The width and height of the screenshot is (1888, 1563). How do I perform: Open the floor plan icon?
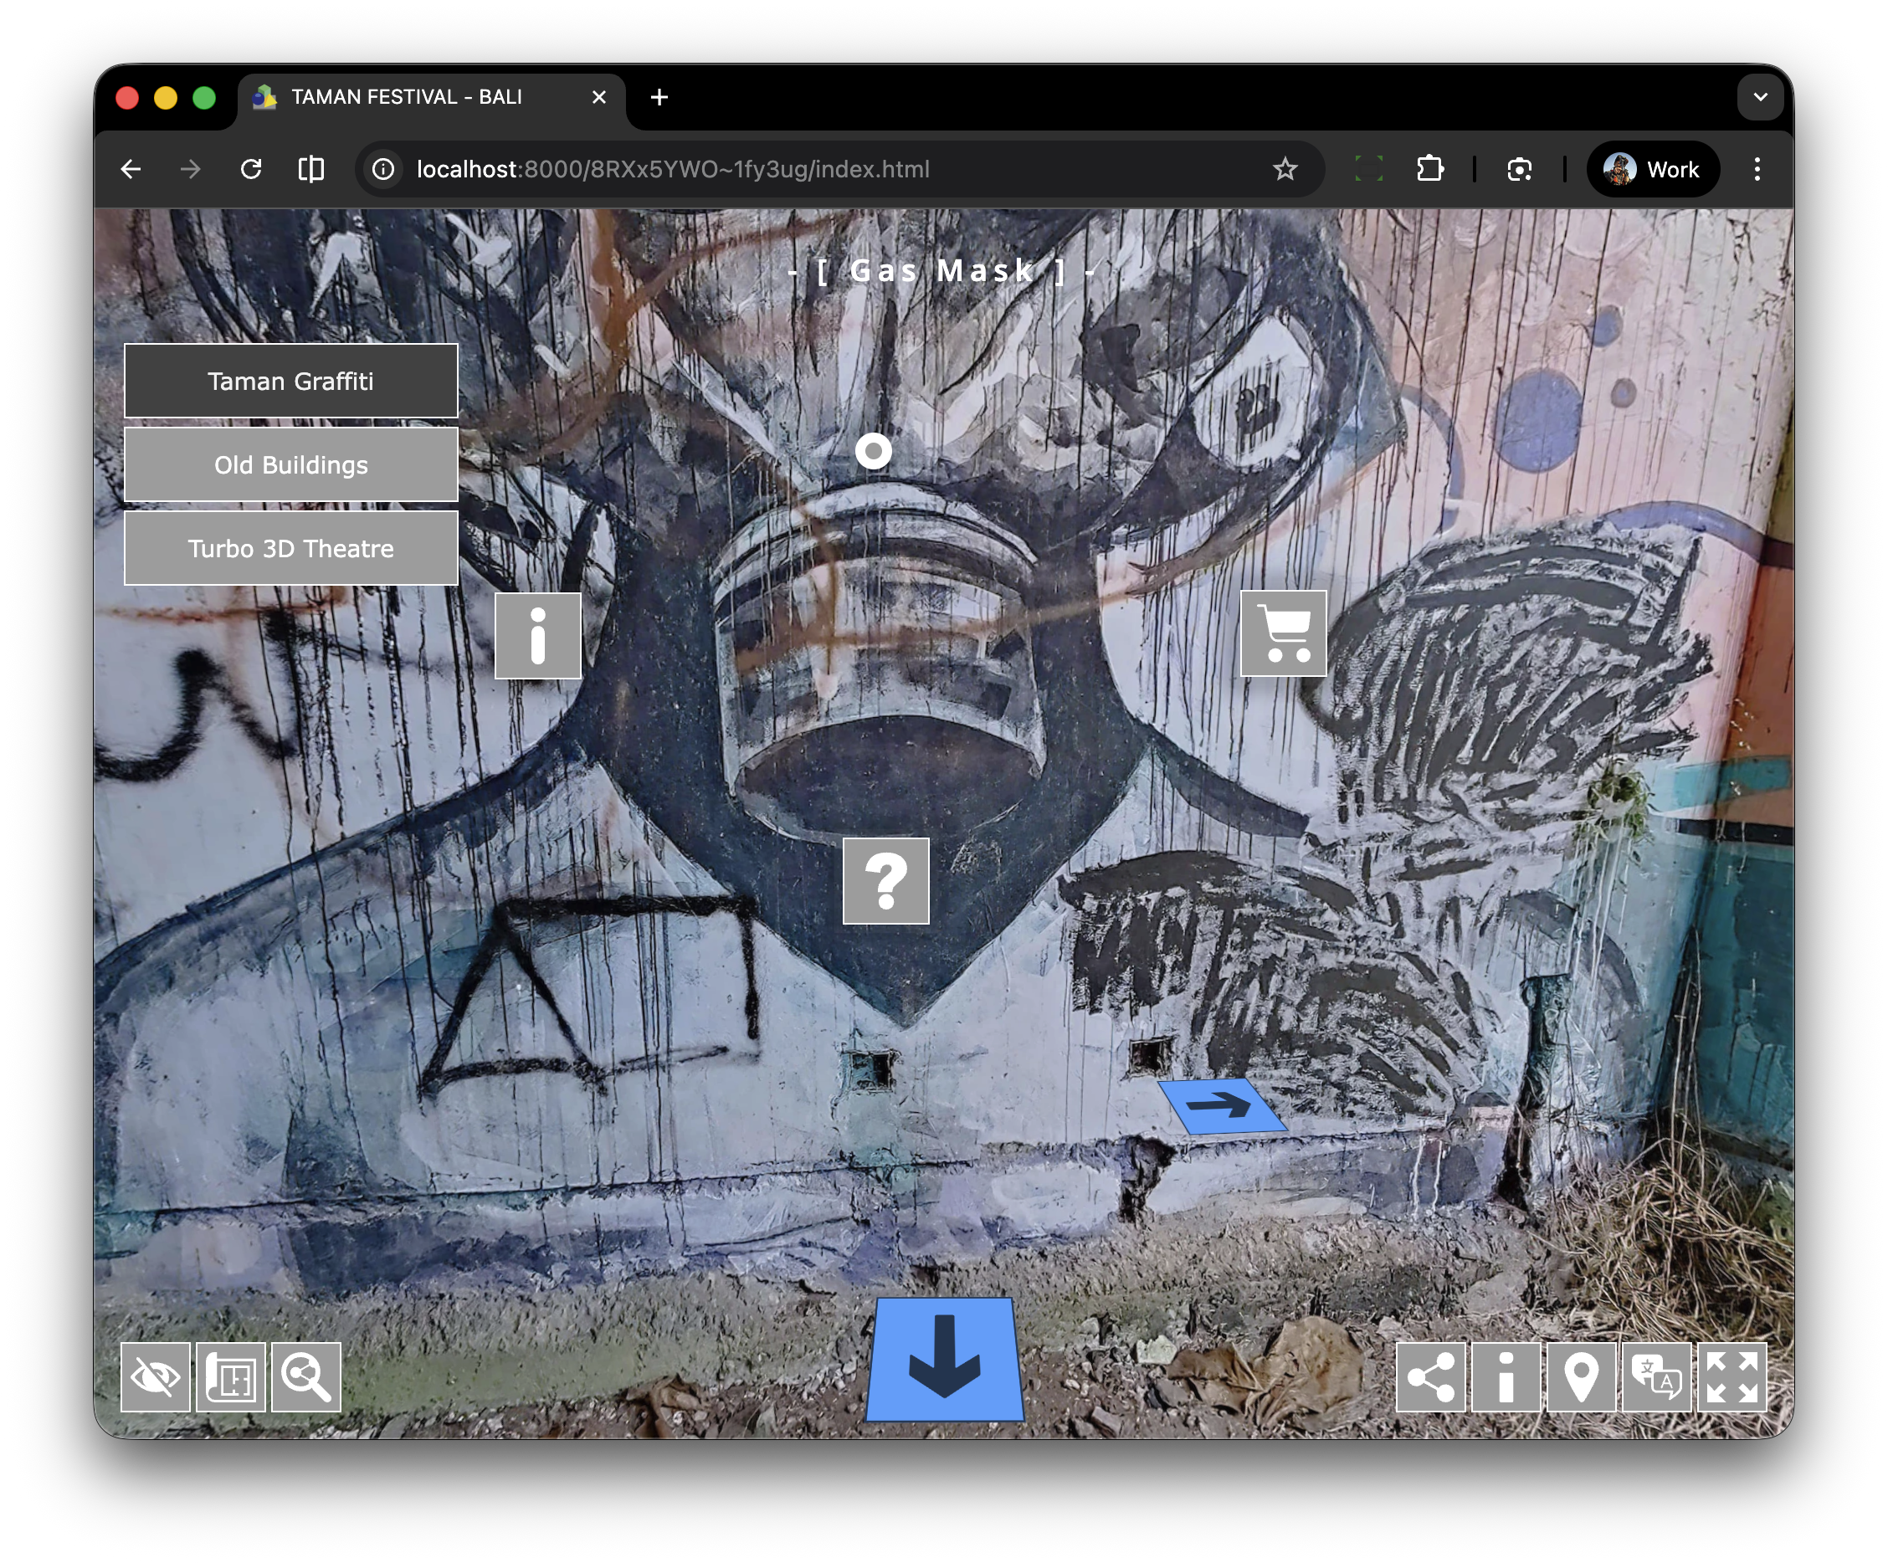tap(231, 1377)
